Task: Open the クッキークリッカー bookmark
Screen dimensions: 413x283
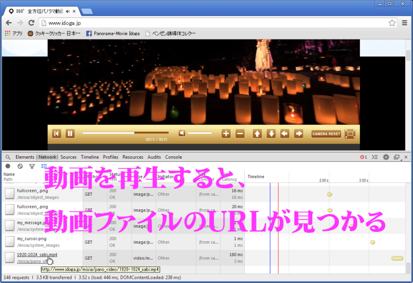Action: pos(54,34)
